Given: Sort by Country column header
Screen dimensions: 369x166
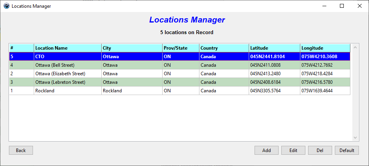Looking at the screenshot, I should coord(224,48).
